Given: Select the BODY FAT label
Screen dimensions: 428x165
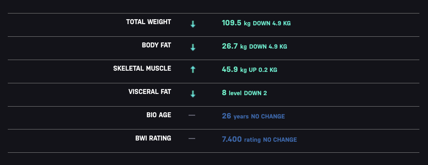Looking at the screenshot, I should pos(156,45).
